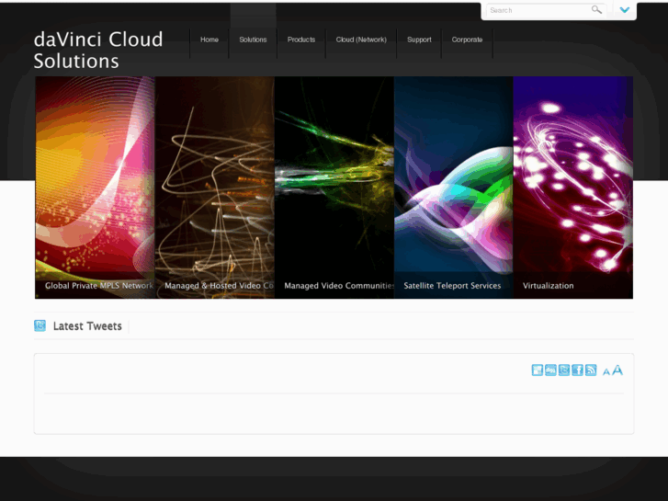Open the Twitter share icon
This screenshot has height=501, width=668.
tap(564, 370)
